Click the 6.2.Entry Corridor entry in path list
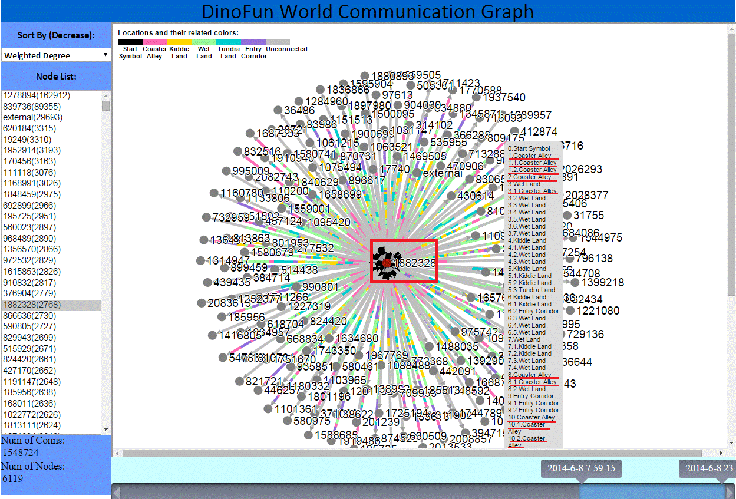The image size is (736, 499). 533,311
